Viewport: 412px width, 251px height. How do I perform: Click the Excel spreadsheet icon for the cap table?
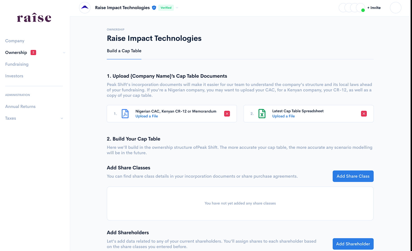click(x=262, y=114)
